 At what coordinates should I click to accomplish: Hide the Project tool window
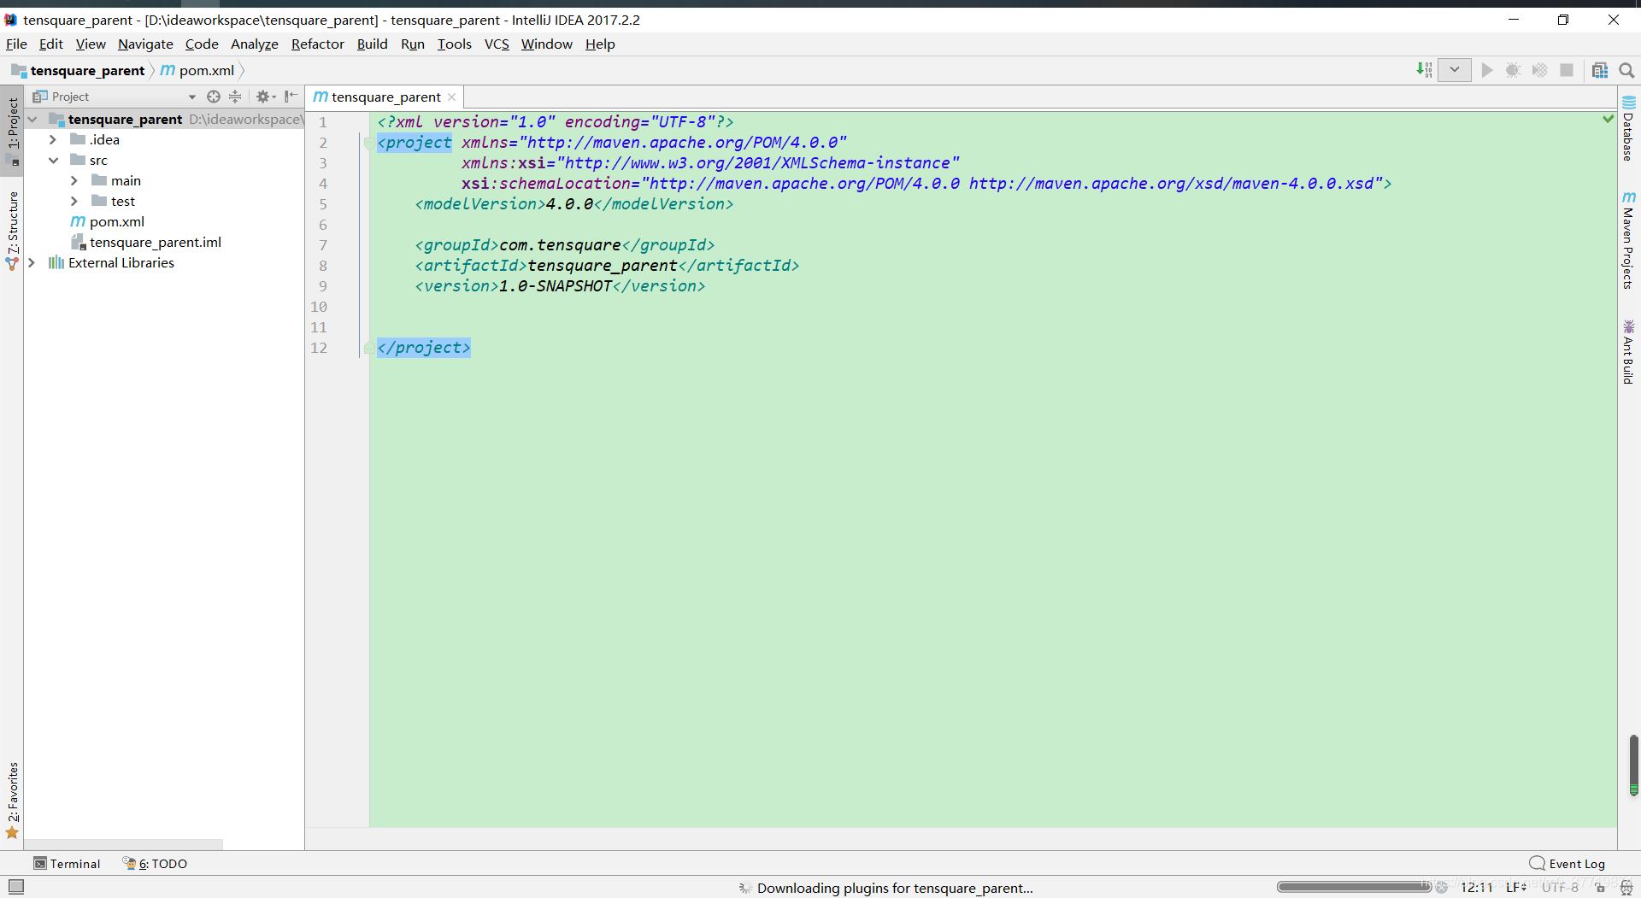pyautogui.click(x=291, y=97)
